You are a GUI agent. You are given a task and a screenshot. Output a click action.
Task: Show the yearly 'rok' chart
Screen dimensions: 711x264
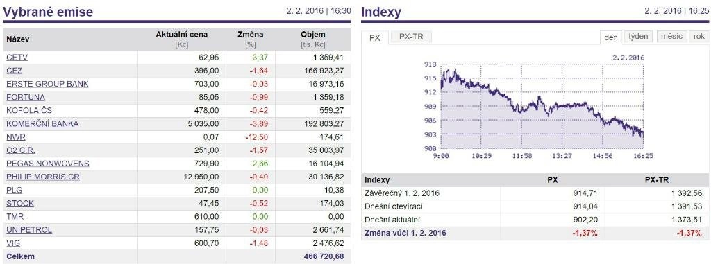pyautogui.click(x=699, y=37)
